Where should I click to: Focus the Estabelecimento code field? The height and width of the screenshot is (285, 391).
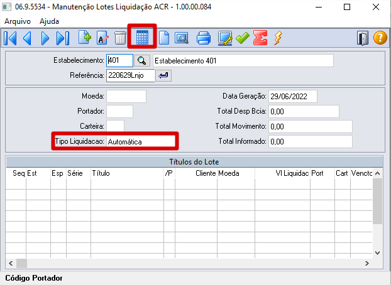click(x=119, y=60)
